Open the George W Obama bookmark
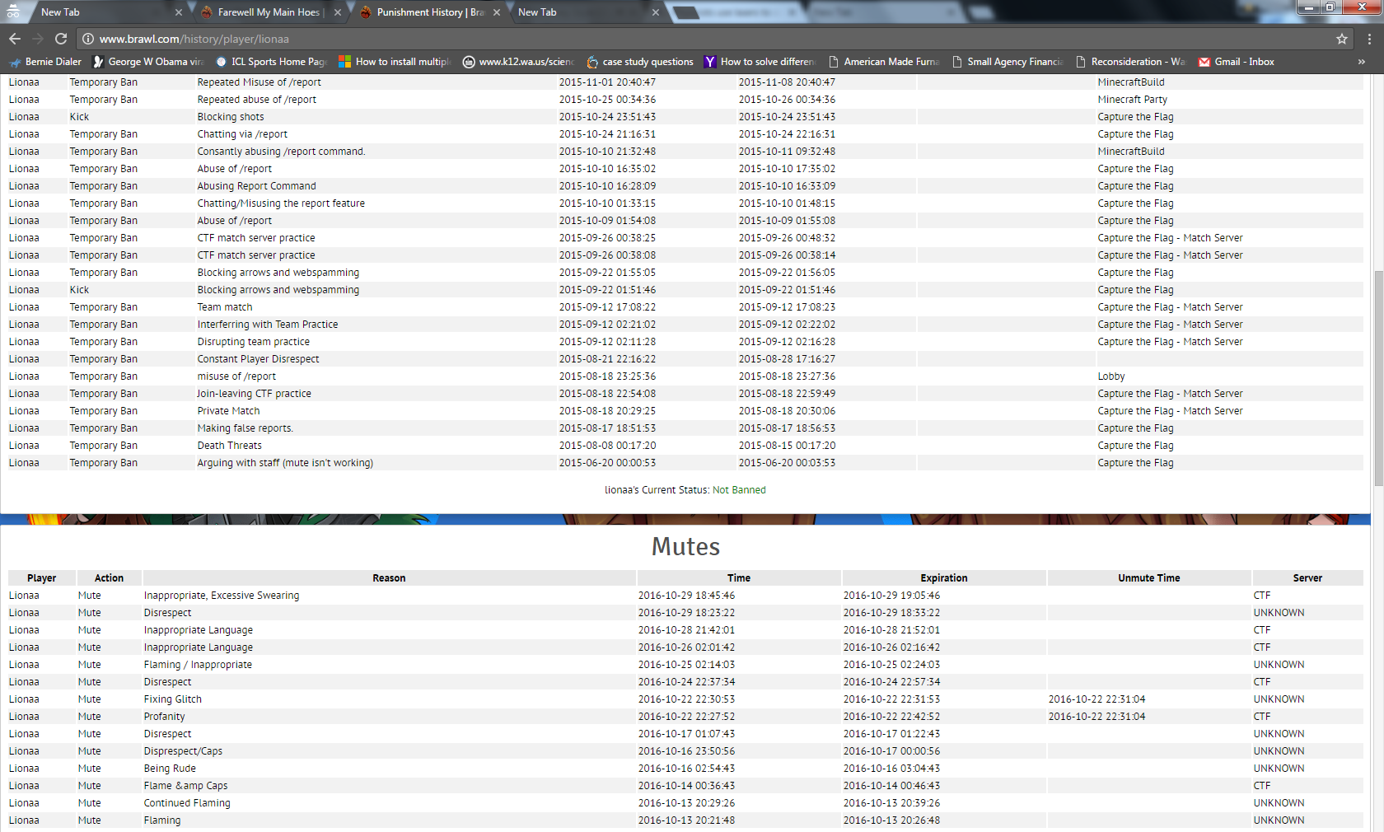The image size is (1384, 832). (147, 62)
